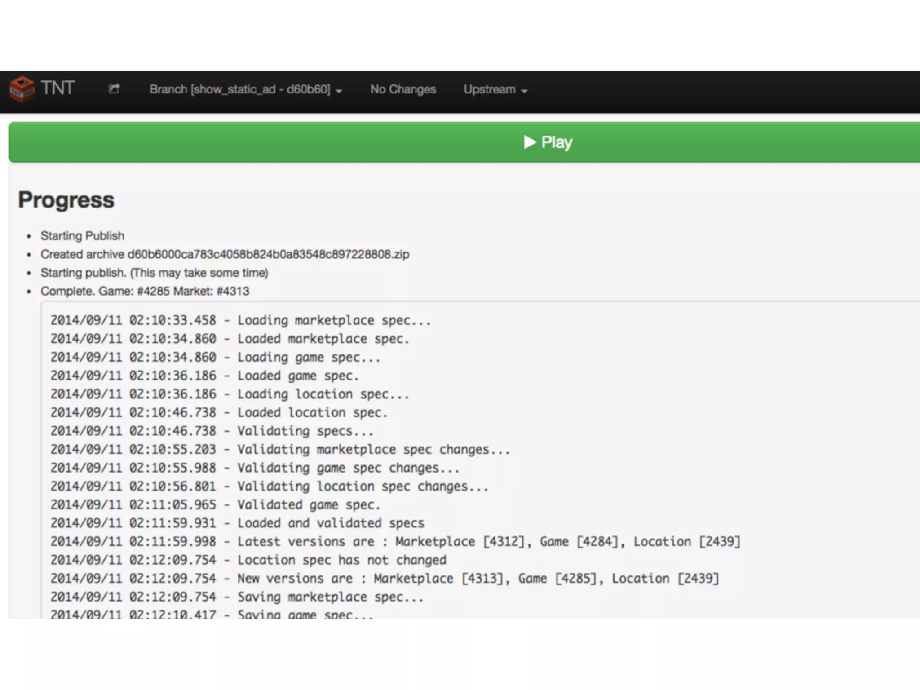Click the Complete Game #4285 Market #4313 line
The image size is (920, 690).
coord(145,291)
